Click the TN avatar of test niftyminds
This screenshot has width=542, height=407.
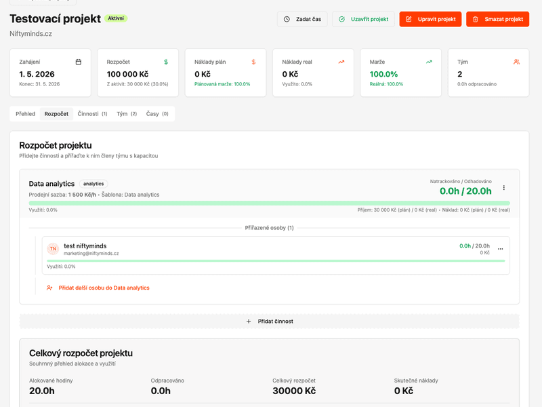(53, 248)
